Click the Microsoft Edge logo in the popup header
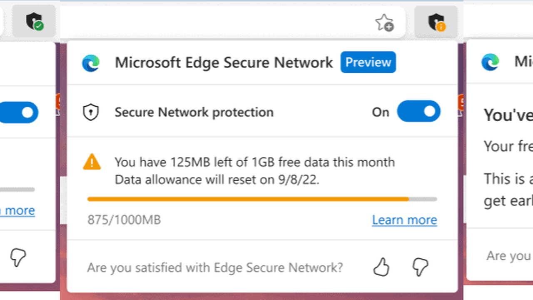The width and height of the screenshot is (533, 300). point(91,62)
